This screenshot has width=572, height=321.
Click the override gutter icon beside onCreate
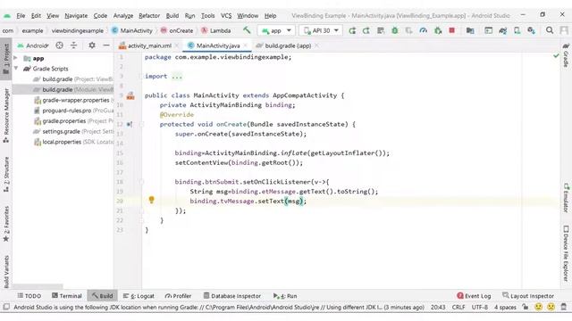(130, 124)
